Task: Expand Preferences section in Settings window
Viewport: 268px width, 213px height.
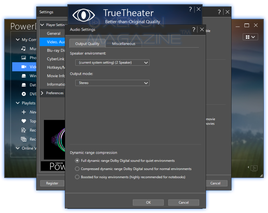Action: point(42,93)
